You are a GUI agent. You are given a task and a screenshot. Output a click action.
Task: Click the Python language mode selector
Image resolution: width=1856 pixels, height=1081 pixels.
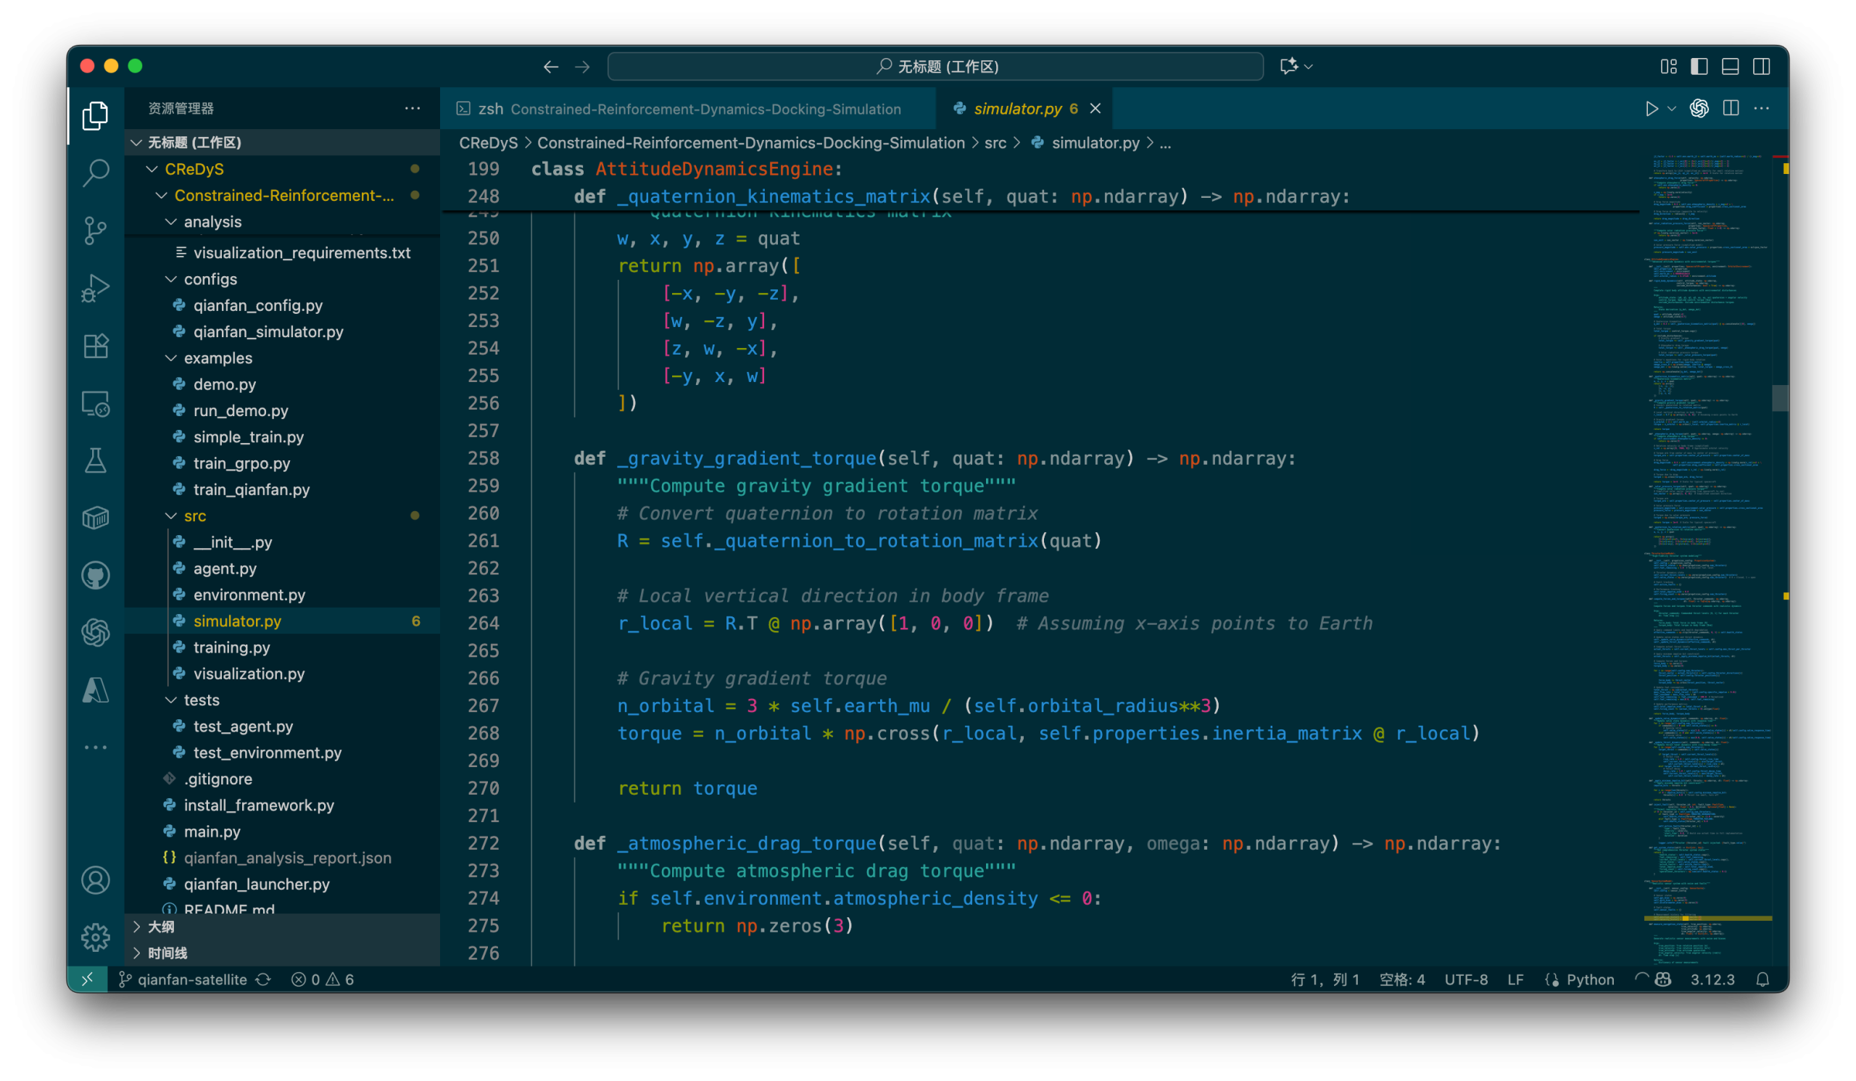[1589, 979]
